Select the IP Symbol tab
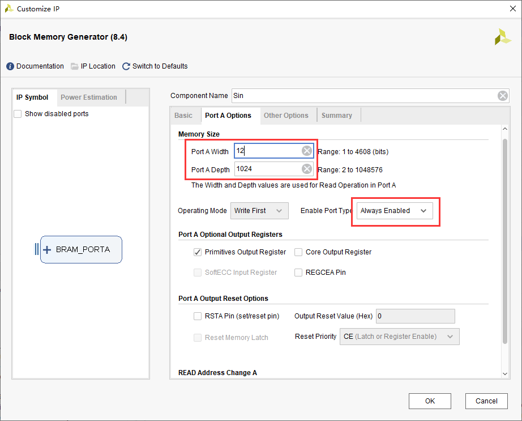Viewport: 522px width, 421px height. pyautogui.click(x=32, y=97)
